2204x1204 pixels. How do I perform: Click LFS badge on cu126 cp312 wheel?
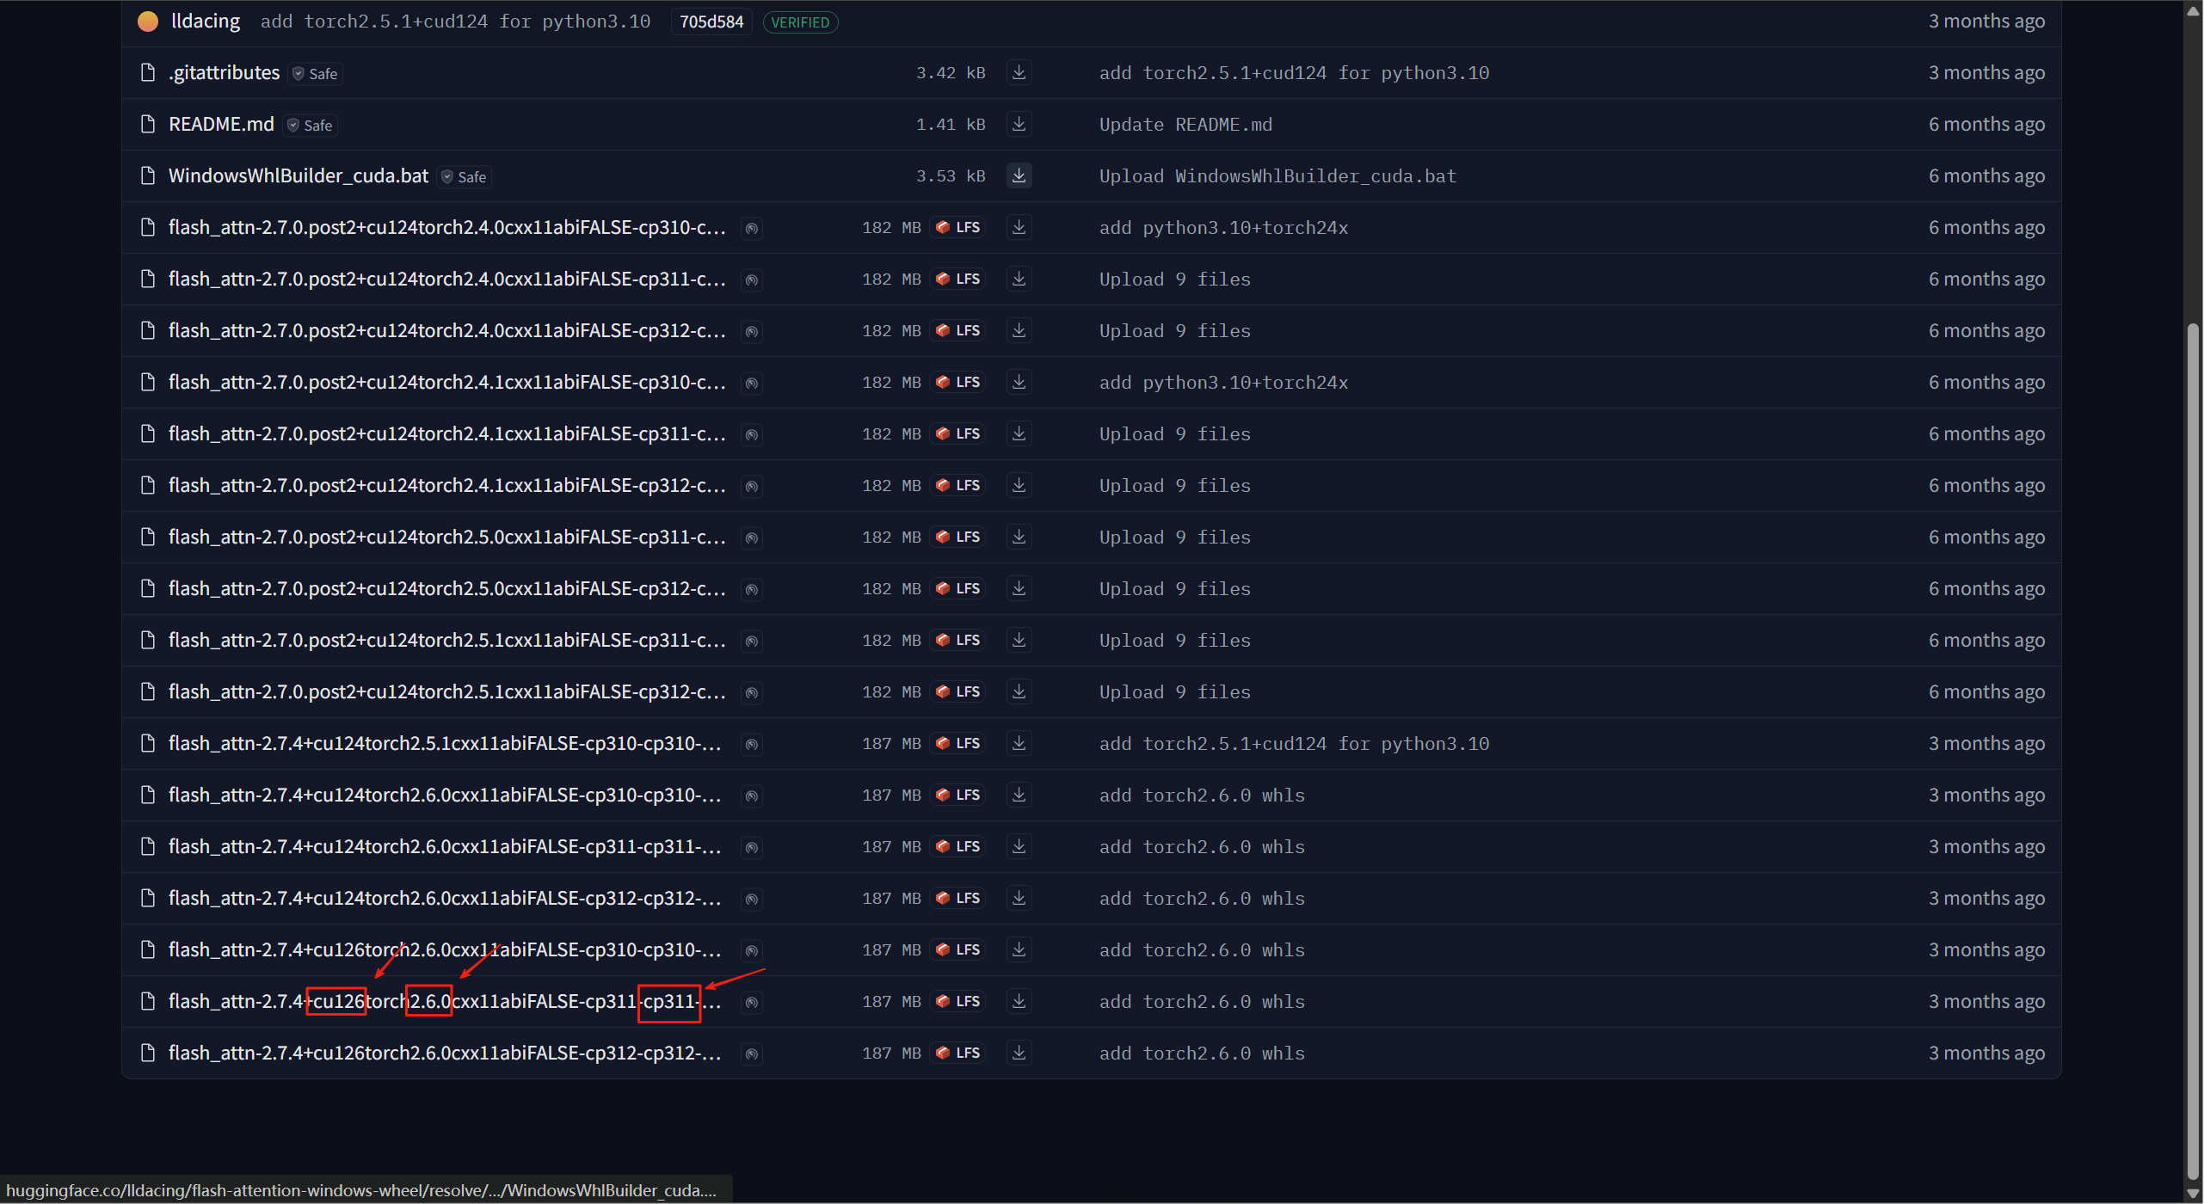tap(958, 1053)
